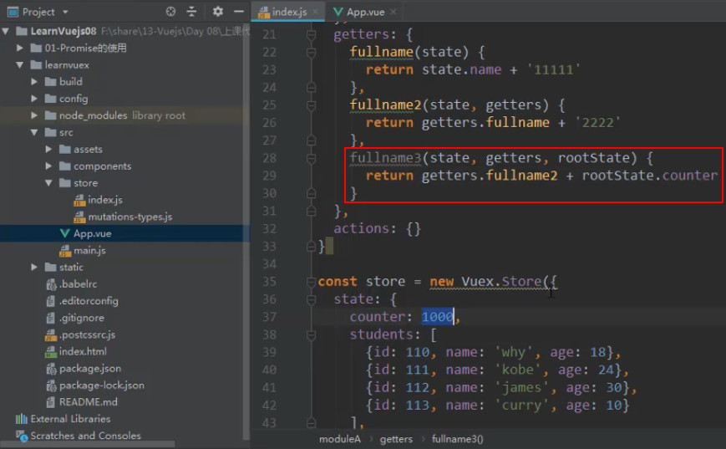Select package-lock.json file
The height and width of the screenshot is (449, 726).
101,385
